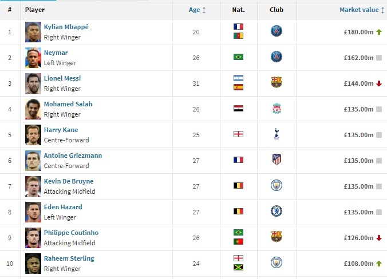Click the Tottenham crest in Kane's row
The height and width of the screenshot is (279, 387).
[277, 134]
